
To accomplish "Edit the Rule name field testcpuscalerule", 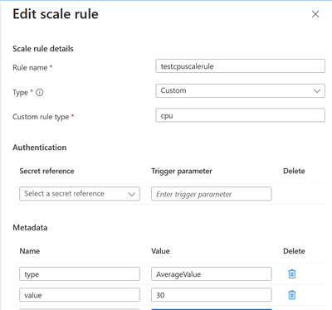I will coord(240,66).
